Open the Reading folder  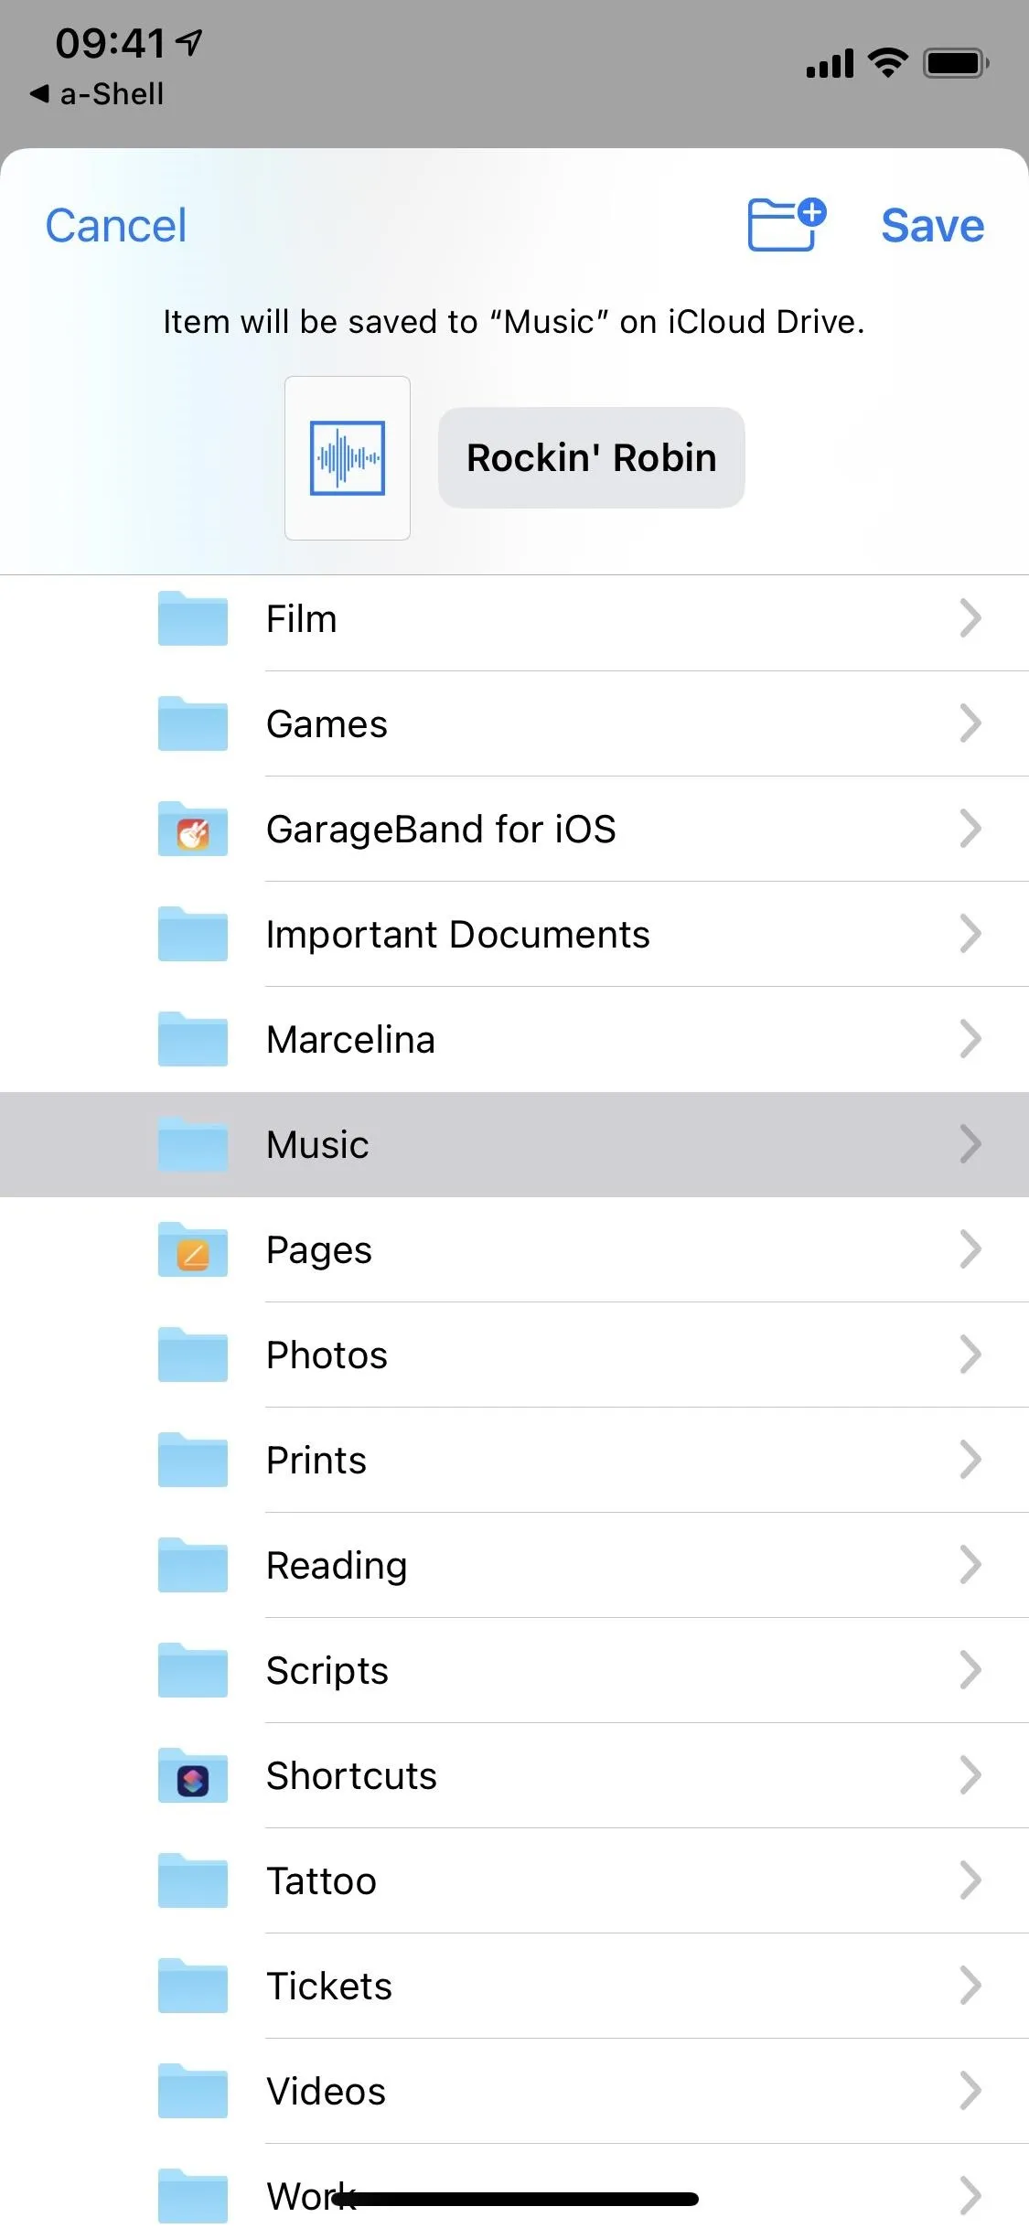[514, 1565]
